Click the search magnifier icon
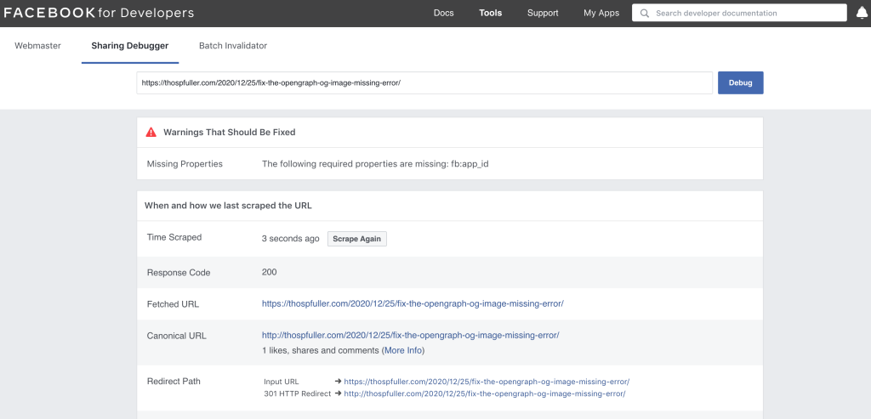 [x=645, y=13]
